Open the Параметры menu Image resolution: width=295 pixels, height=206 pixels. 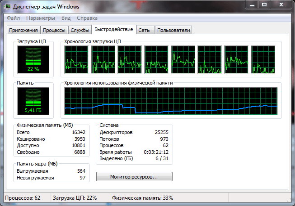[x=41, y=18]
